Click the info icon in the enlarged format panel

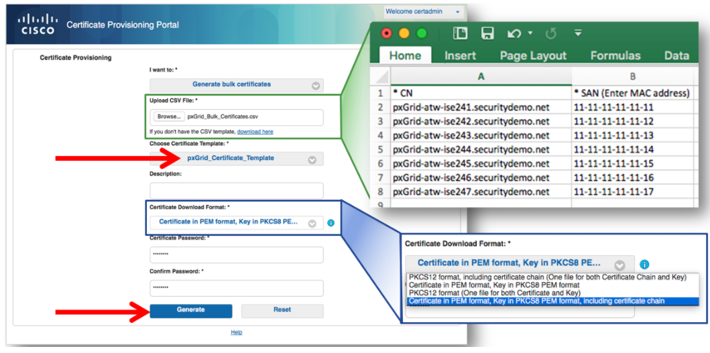pyautogui.click(x=645, y=265)
